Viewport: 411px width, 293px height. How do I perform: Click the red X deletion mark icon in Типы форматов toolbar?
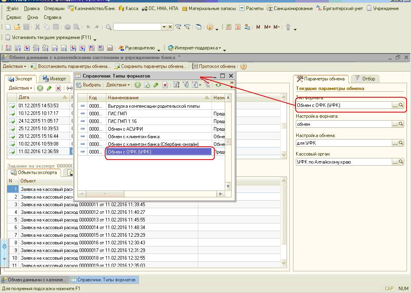[165, 85]
